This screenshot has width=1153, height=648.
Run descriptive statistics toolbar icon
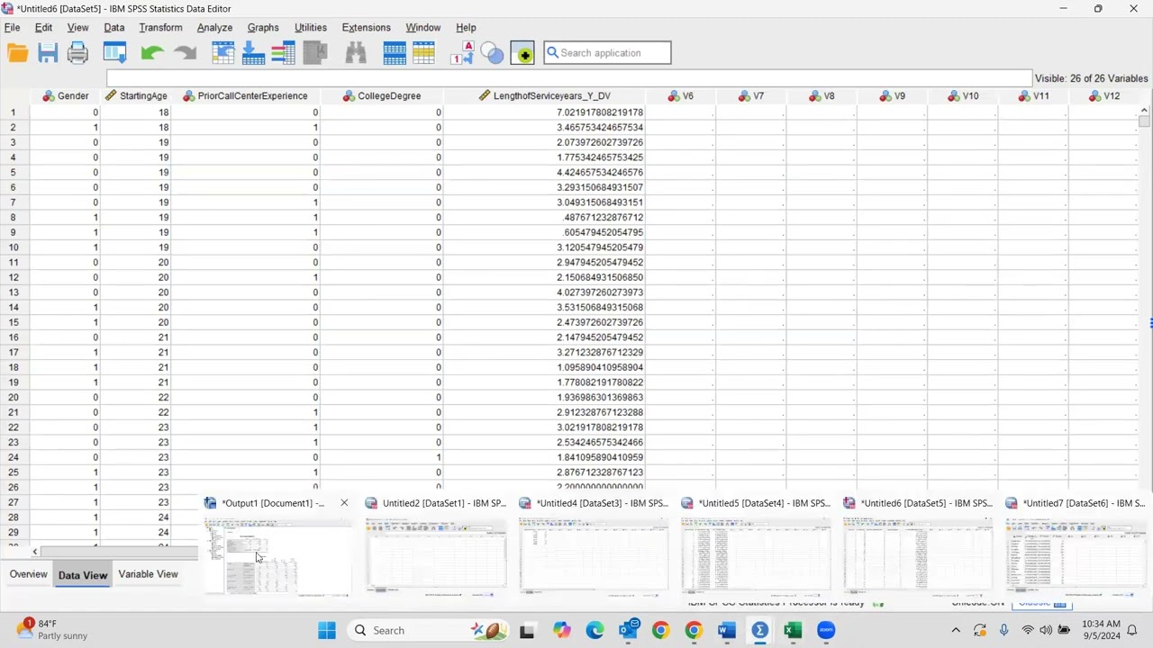tap(314, 53)
